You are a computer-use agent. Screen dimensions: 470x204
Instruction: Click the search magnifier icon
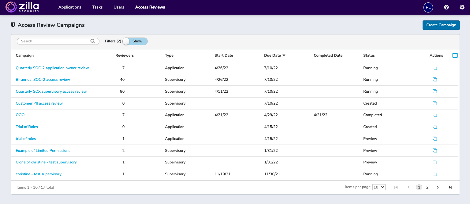coord(92,41)
